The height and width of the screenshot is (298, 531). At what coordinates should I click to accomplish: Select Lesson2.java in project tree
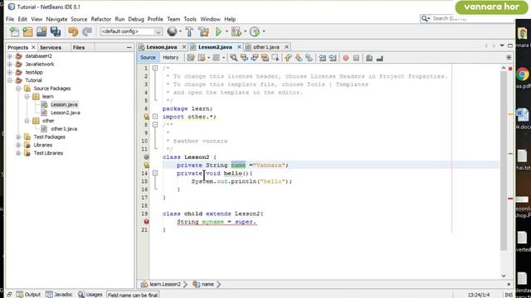66,113
